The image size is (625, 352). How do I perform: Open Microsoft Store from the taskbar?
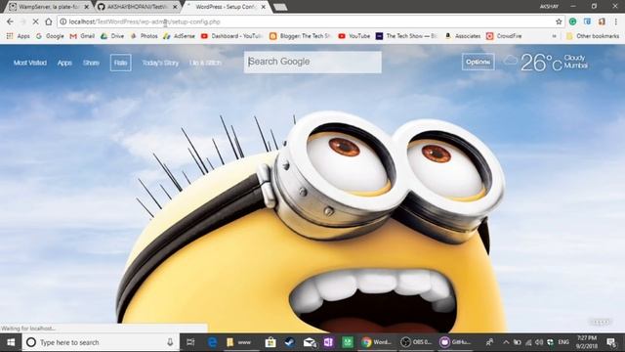pyautogui.click(x=271, y=342)
